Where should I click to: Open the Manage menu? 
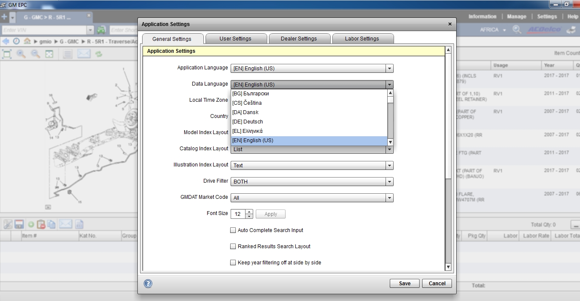(x=517, y=17)
